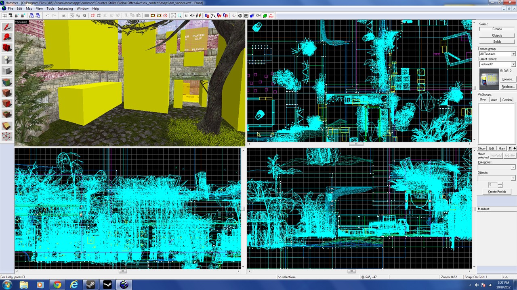Image resolution: width=517 pixels, height=290 pixels.
Task: Click the VisGroups Edit button
Action: [x=492, y=148]
